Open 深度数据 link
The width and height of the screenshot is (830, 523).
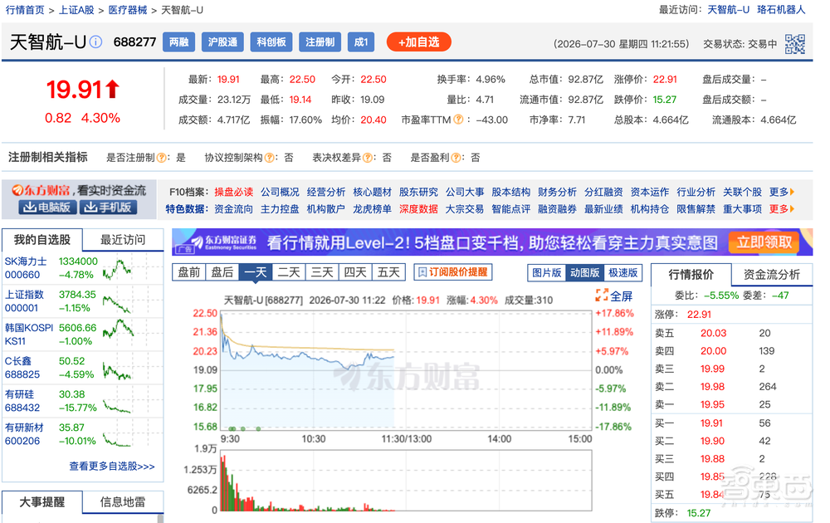click(x=418, y=209)
